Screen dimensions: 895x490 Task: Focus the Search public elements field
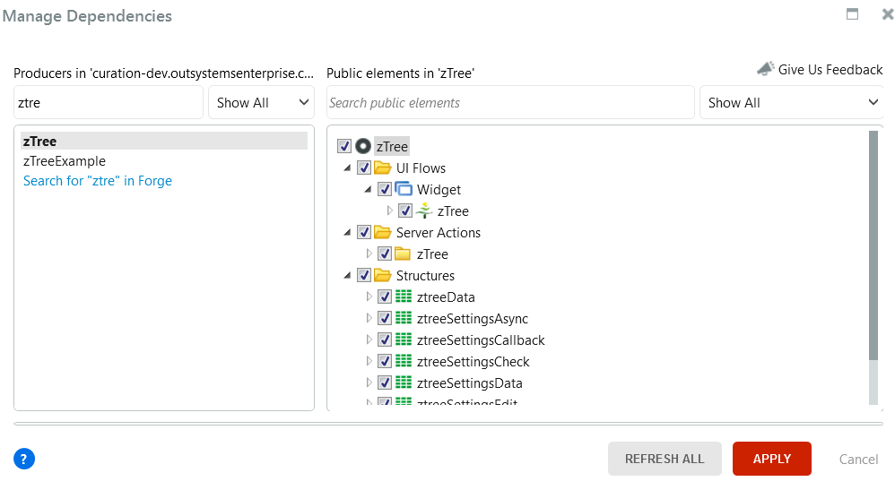510,103
